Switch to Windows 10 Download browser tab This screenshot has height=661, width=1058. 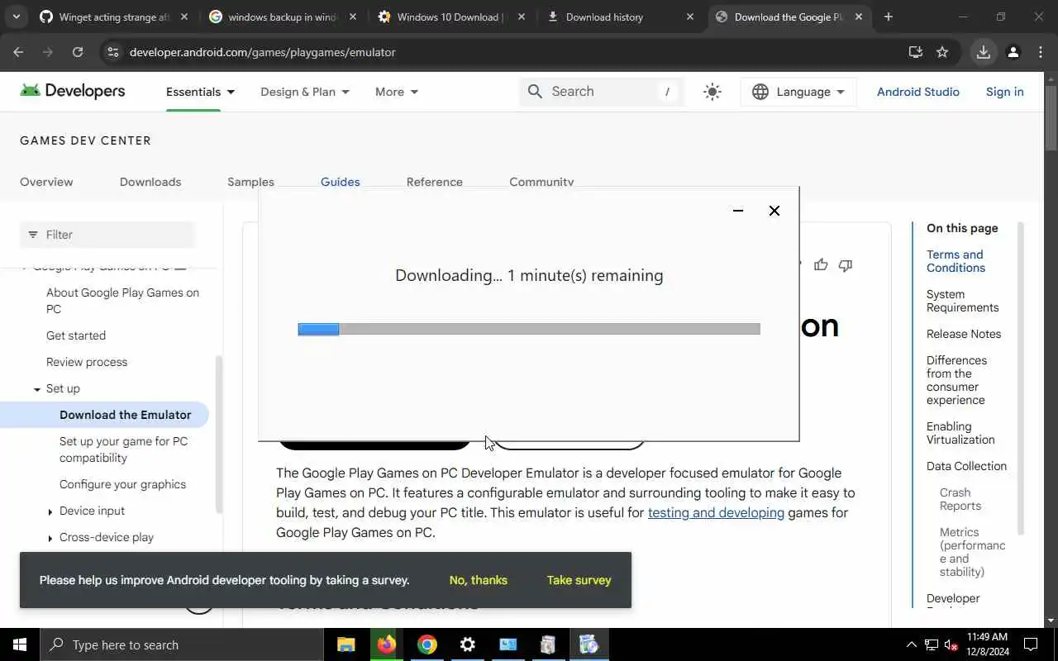click(451, 17)
